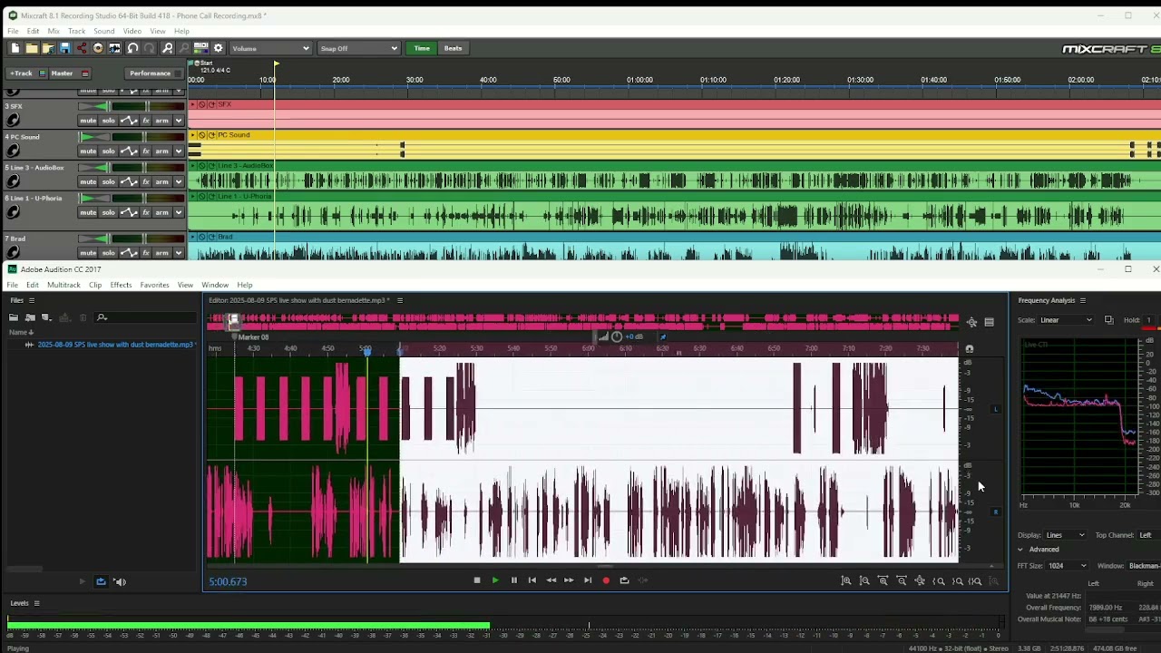Open Audition Effects menu

(x=121, y=285)
